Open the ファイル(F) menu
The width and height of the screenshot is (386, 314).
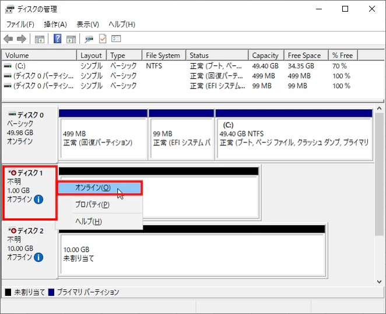coord(20,25)
